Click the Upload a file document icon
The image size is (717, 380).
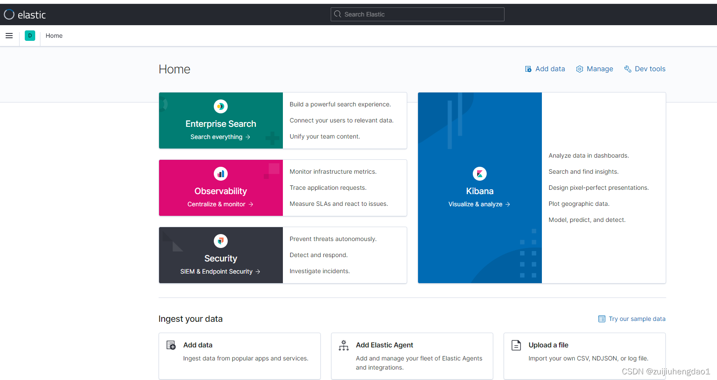516,345
